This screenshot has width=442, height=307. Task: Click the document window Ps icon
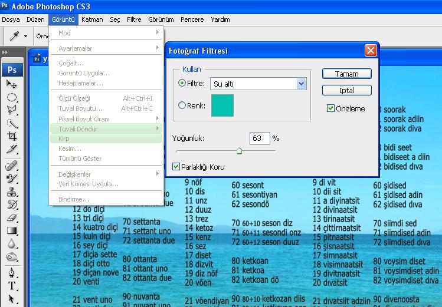click(x=37, y=58)
